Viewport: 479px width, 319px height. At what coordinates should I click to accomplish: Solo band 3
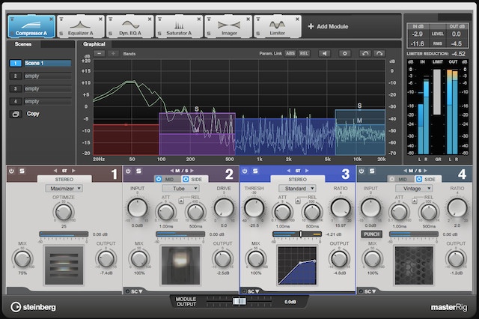point(255,171)
